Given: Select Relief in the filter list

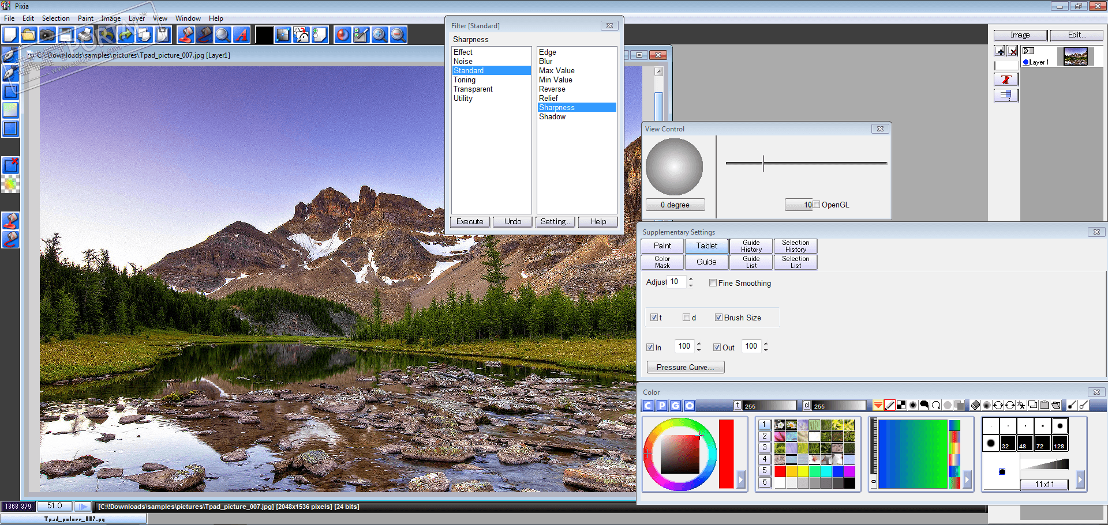Looking at the screenshot, I should pos(577,98).
